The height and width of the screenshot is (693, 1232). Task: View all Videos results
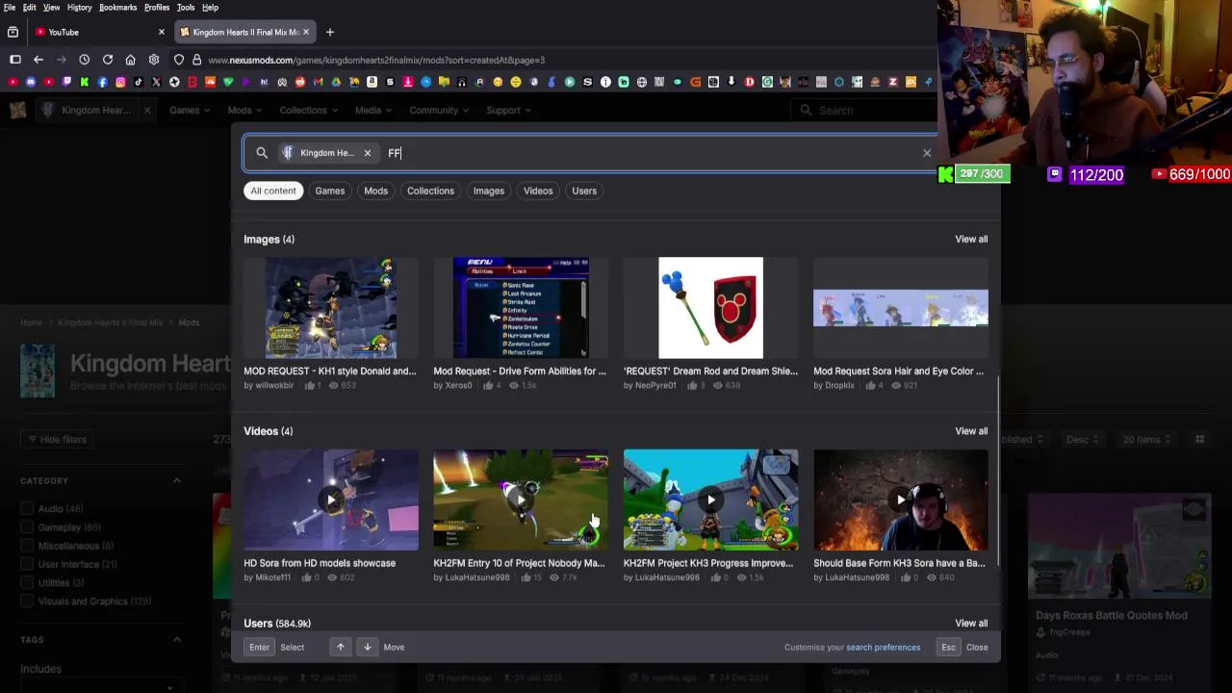[x=971, y=431]
